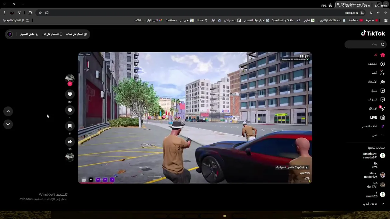Open the Home bookmark
Screen dimensions: 390x219
202,20
